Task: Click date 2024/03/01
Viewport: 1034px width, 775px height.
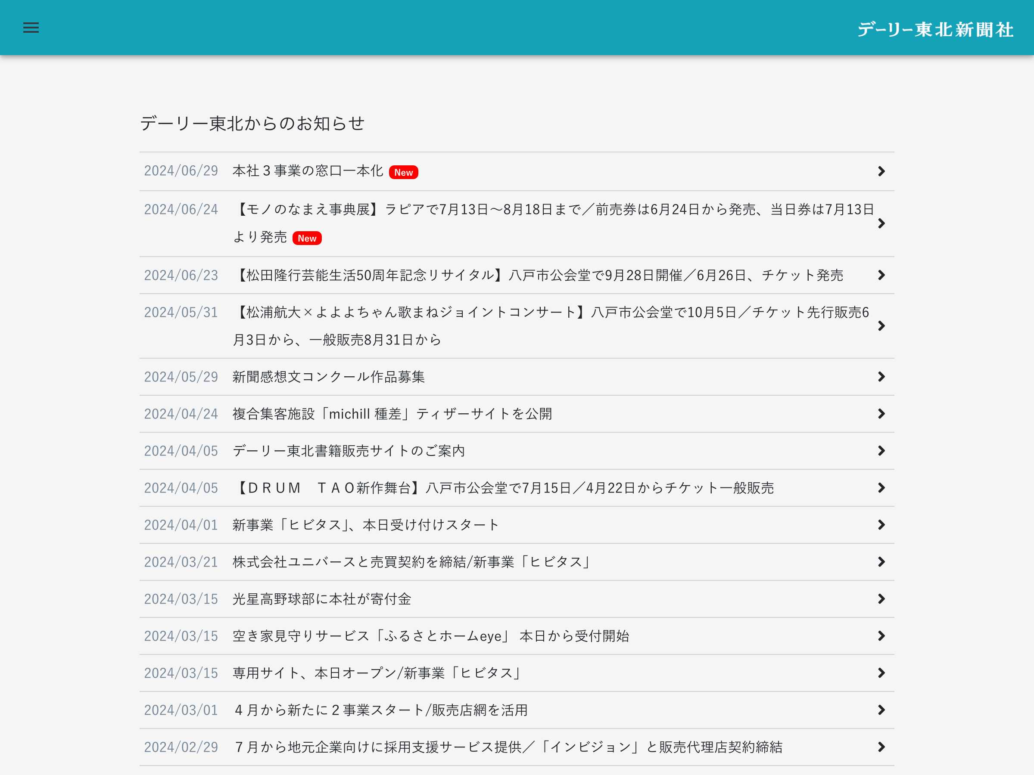Action: click(x=181, y=710)
